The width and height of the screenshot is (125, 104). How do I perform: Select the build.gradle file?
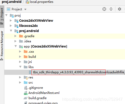(x=38, y=98)
